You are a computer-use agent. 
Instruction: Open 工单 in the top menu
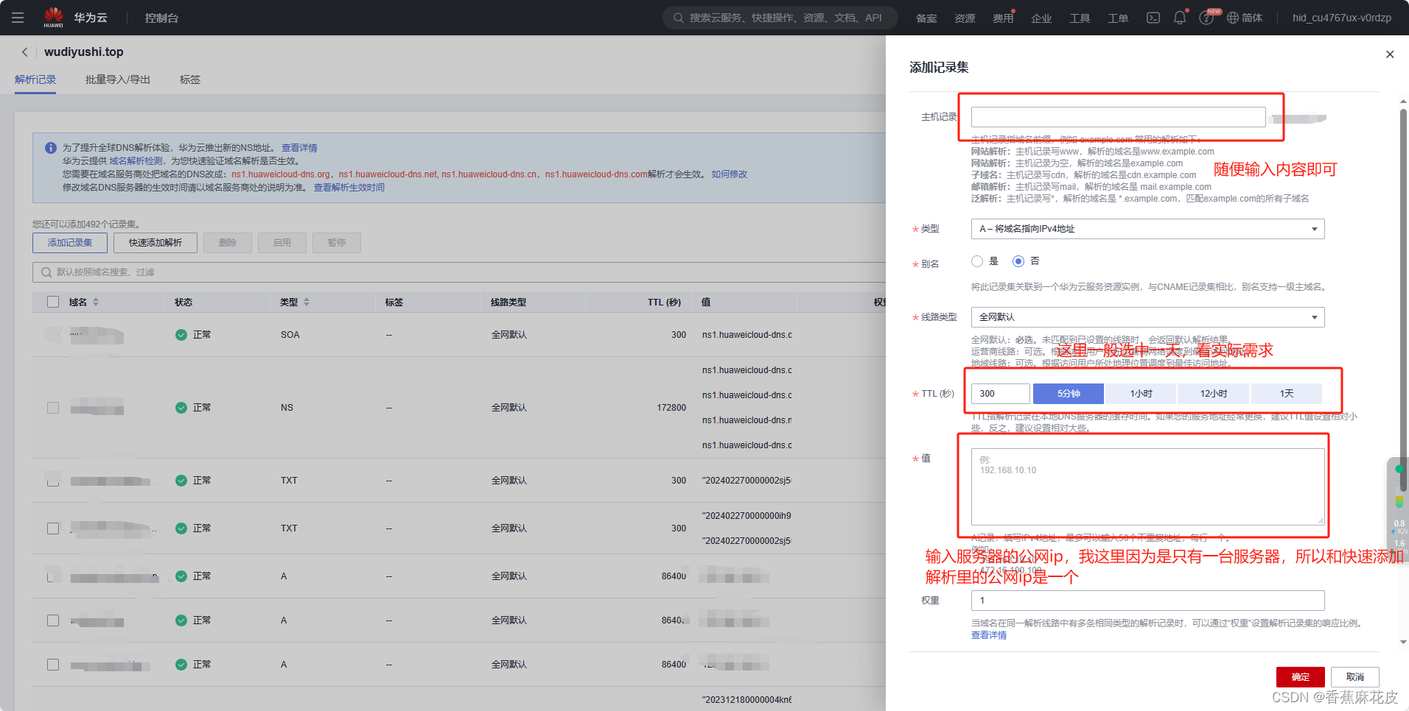coord(1118,18)
